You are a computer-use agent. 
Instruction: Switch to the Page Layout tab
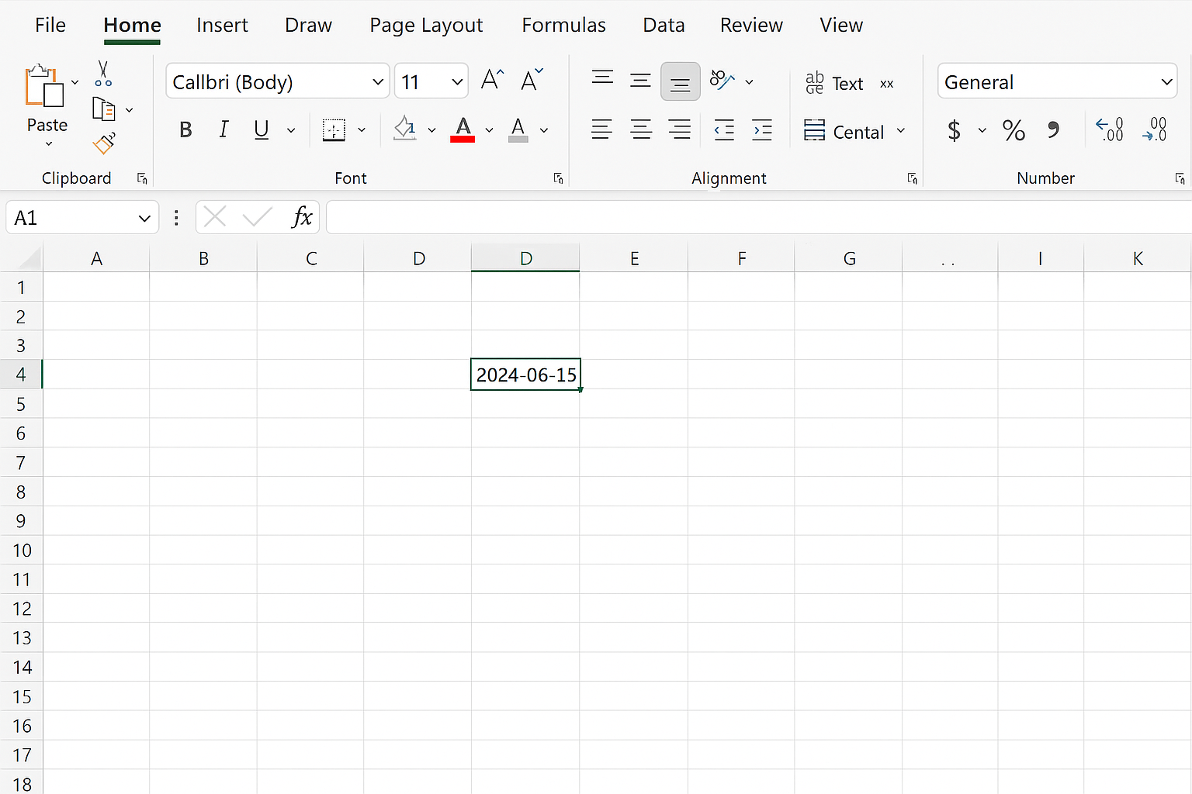[426, 25]
